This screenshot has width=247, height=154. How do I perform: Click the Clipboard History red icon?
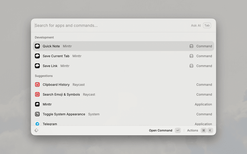(x=37, y=85)
